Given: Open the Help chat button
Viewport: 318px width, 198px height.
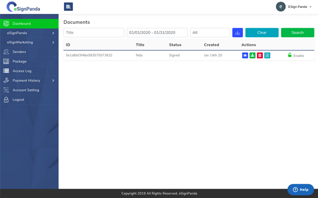Looking at the screenshot, I should click(x=301, y=190).
